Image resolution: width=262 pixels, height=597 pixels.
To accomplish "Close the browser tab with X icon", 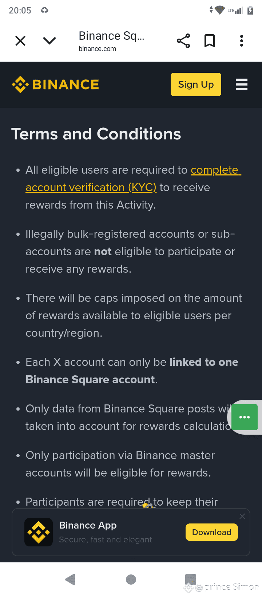I will pos(20,41).
